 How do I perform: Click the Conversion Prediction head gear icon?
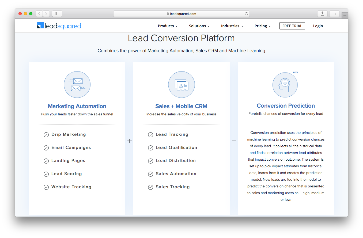(x=285, y=85)
